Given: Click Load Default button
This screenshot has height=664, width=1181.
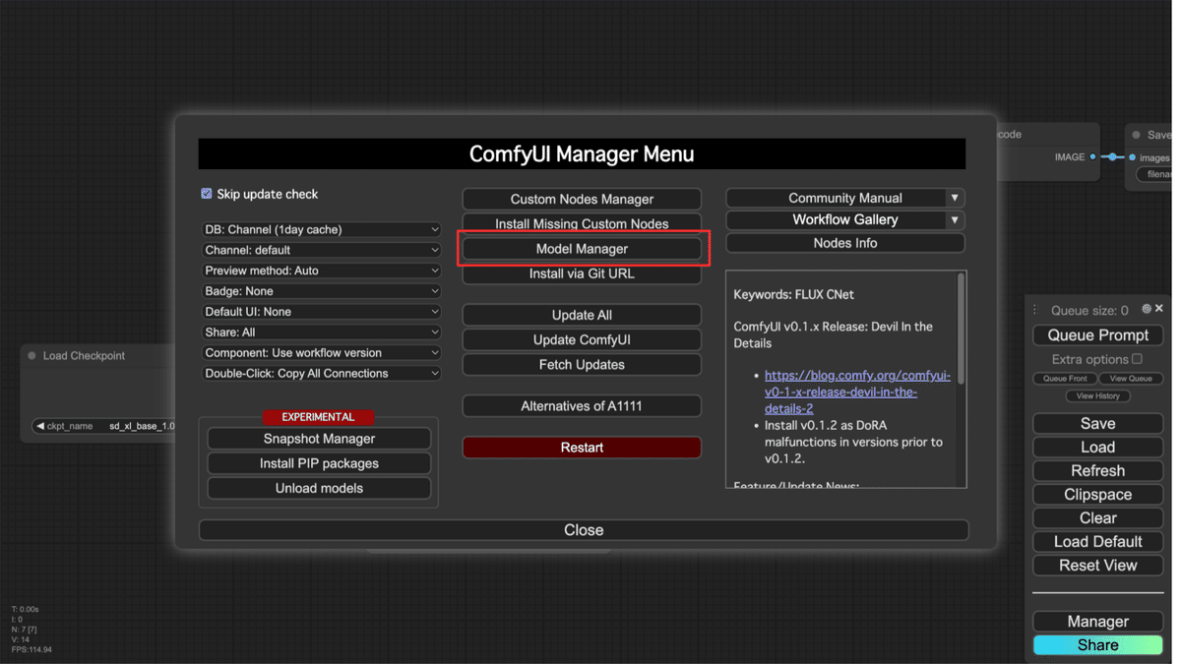Looking at the screenshot, I should pyautogui.click(x=1097, y=542).
